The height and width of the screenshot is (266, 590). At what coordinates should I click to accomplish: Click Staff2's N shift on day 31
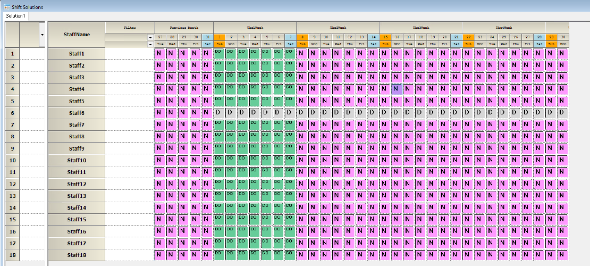point(207,65)
